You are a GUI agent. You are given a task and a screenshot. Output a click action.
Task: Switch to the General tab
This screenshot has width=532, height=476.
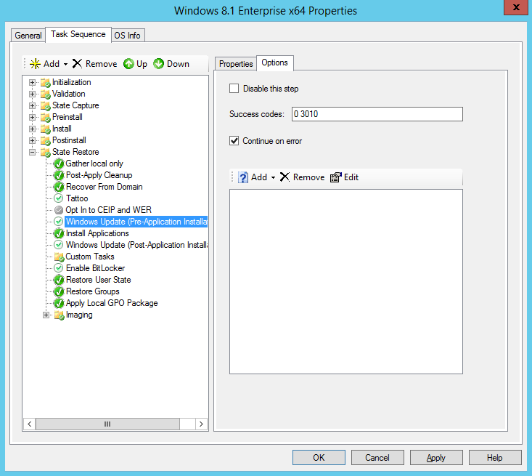coord(28,36)
